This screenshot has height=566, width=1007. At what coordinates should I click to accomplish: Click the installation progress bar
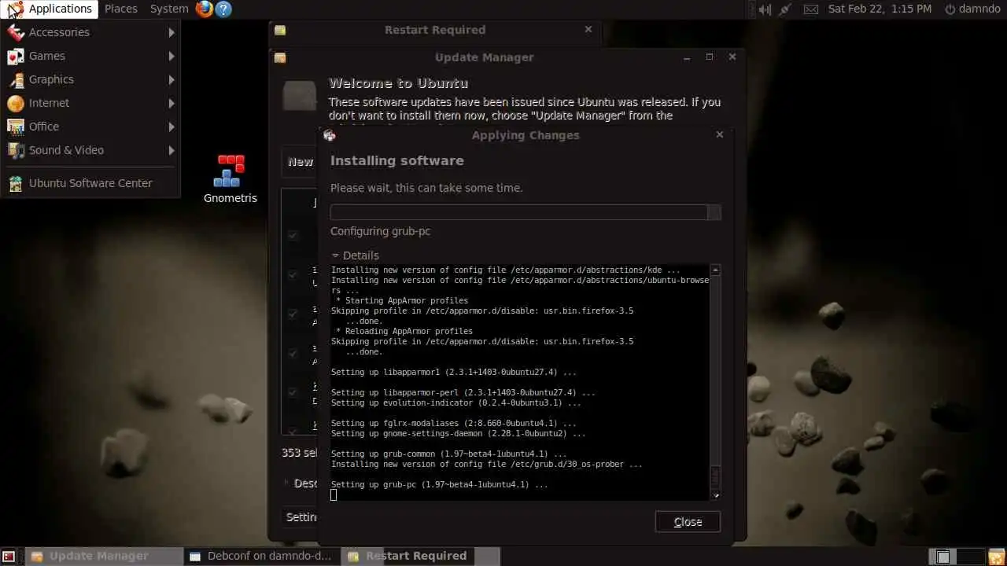coord(526,212)
